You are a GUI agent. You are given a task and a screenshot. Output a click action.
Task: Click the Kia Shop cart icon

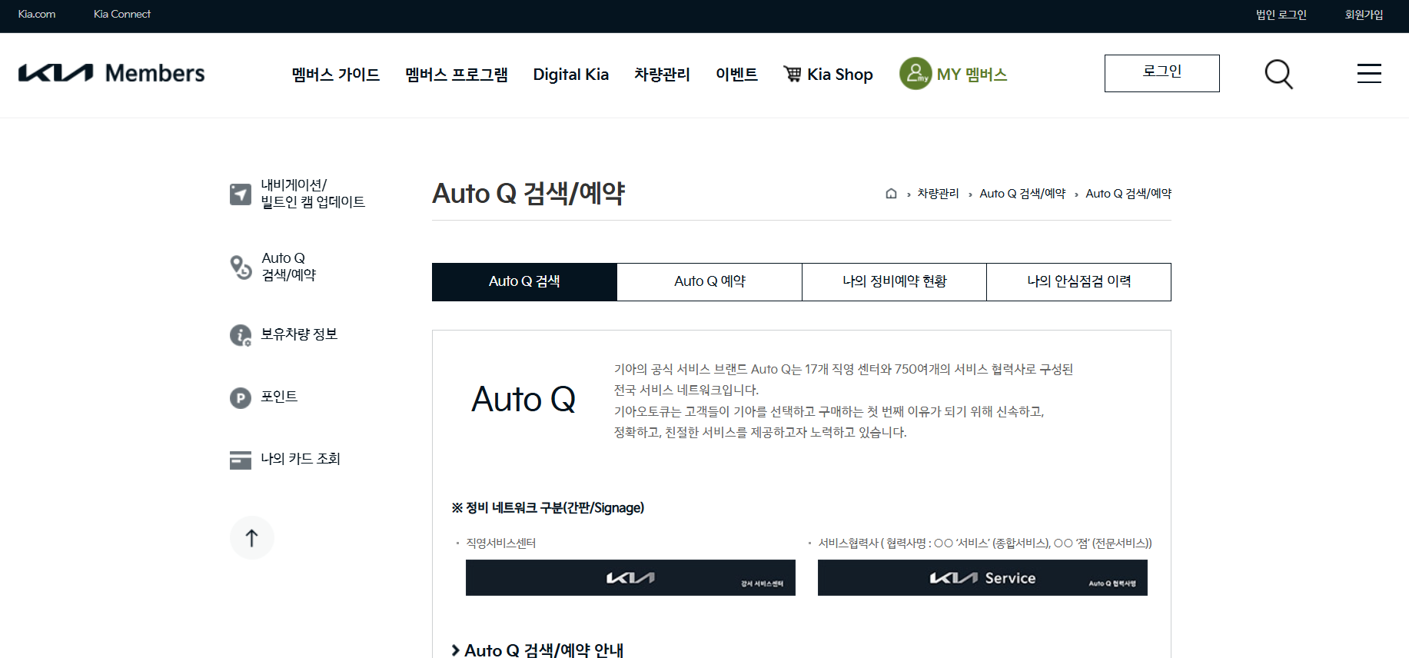coord(792,74)
